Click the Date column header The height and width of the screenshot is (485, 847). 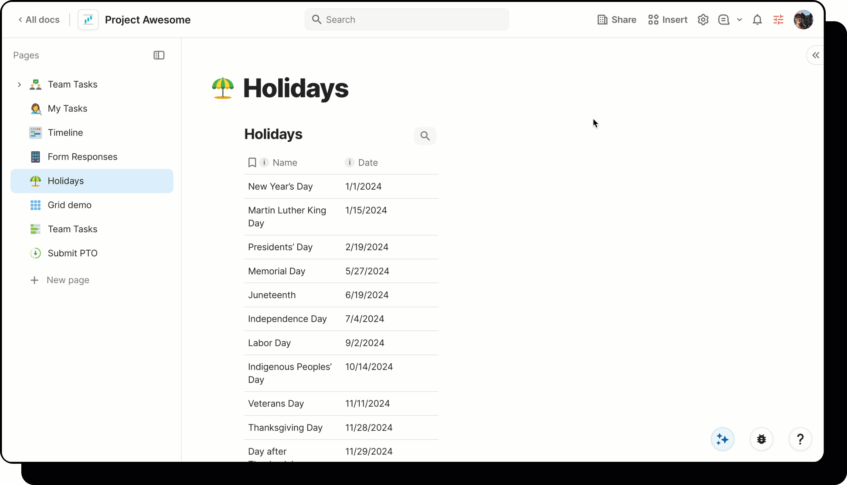[x=368, y=163]
